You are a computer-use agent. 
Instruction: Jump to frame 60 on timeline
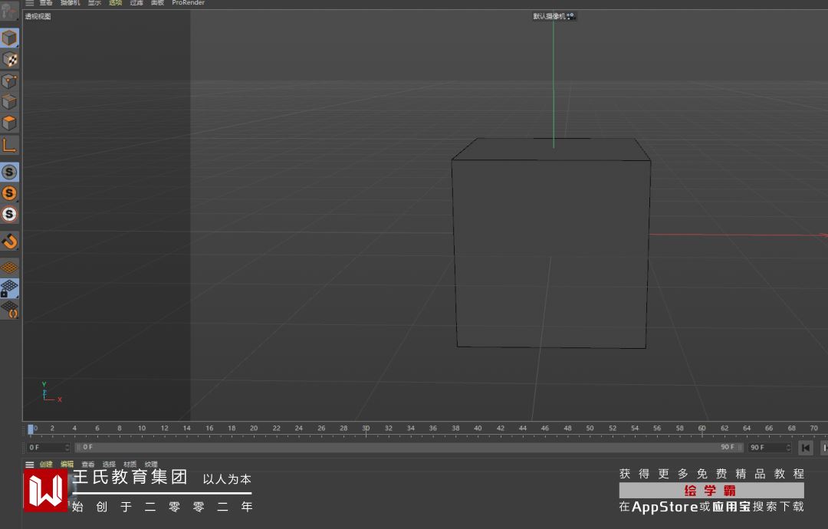click(701, 429)
